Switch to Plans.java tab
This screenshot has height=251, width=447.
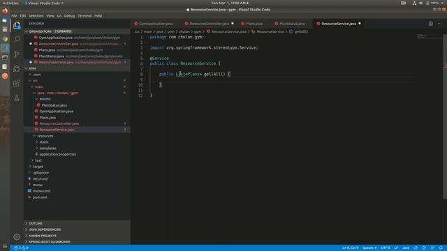[254, 24]
